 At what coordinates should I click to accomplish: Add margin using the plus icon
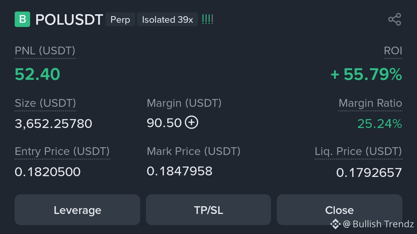pos(192,123)
